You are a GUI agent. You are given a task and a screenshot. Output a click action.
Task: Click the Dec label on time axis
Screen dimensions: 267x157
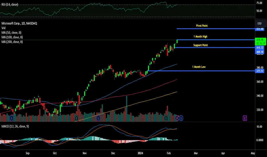tap(113, 153)
